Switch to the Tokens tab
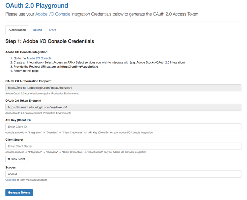The height and width of the screenshot is (200, 247). point(37,30)
